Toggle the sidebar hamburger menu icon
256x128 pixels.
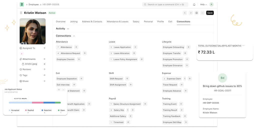pos(21,13)
